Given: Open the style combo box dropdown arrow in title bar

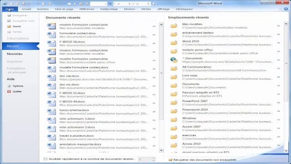Looking at the screenshot, I should (105, 4).
